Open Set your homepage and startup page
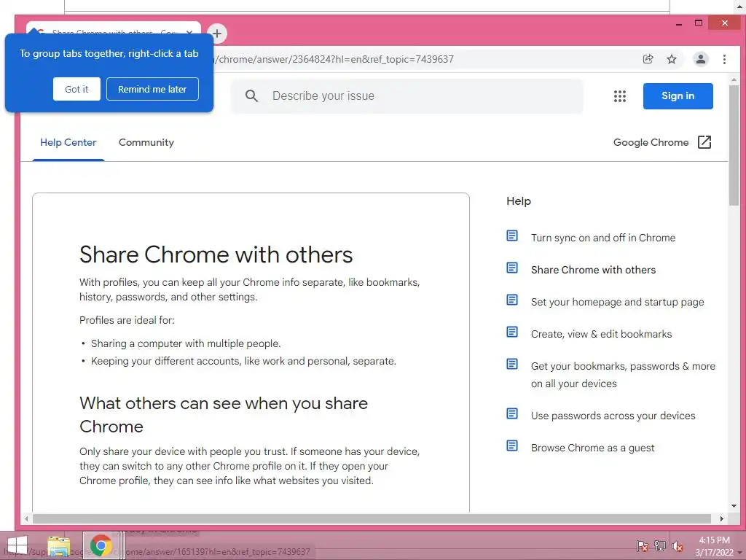This screenshot has height=560, width=746. [617, 302]
